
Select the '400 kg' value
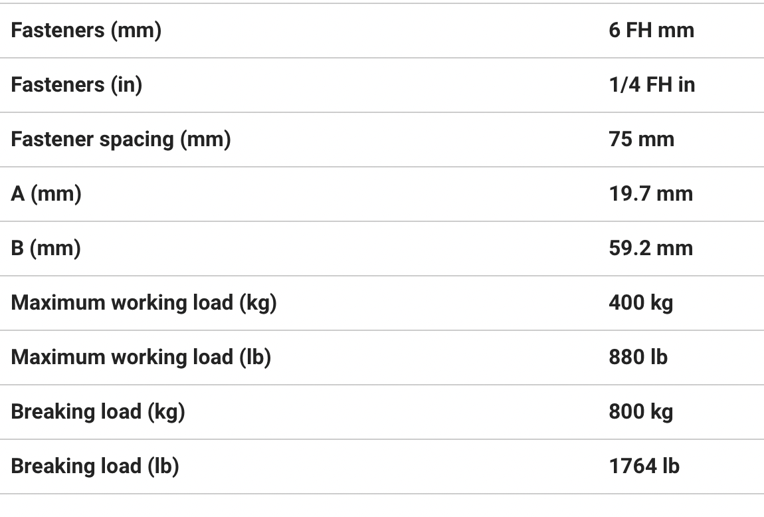[x=640, y=303]
